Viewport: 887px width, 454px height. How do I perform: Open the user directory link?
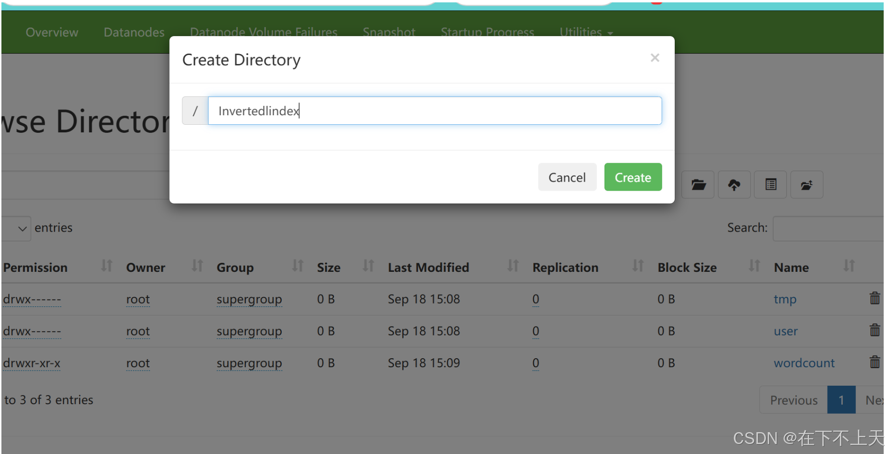785,331
